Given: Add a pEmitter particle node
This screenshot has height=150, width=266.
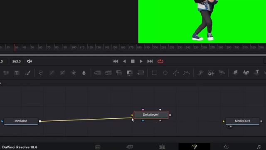Looking at the screenshot, I should coord(200,73).
